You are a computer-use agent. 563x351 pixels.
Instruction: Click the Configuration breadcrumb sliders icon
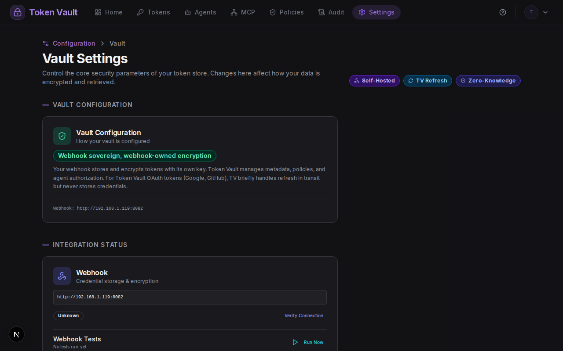[x=46, y=43]
